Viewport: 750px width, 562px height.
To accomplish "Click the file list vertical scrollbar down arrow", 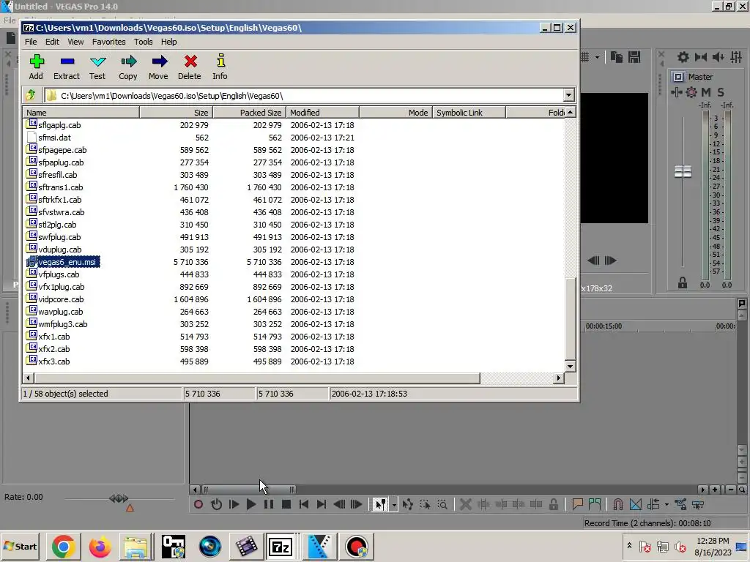I will click(570, 367).
